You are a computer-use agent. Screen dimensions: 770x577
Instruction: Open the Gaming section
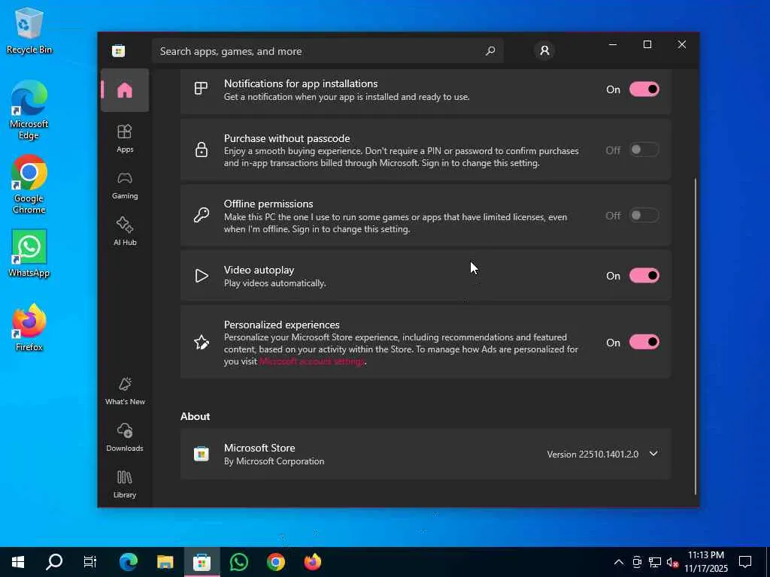pyautogui.click(x=125, y=185)
